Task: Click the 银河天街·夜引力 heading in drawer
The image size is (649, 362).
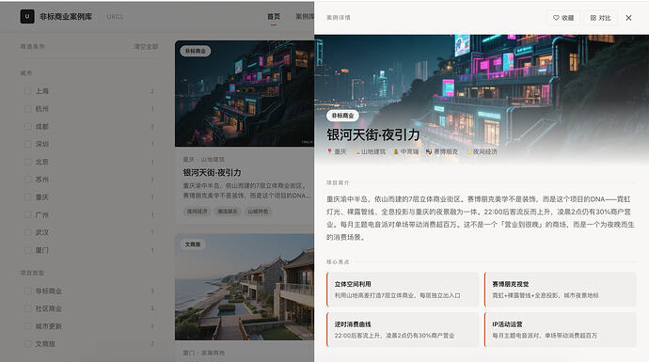Action: click(372, 134)
